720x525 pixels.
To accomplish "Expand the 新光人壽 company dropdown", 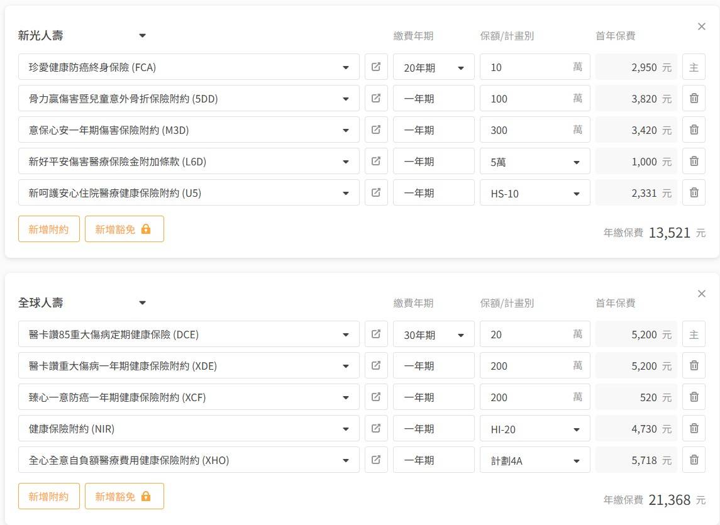I will [142, 36].
